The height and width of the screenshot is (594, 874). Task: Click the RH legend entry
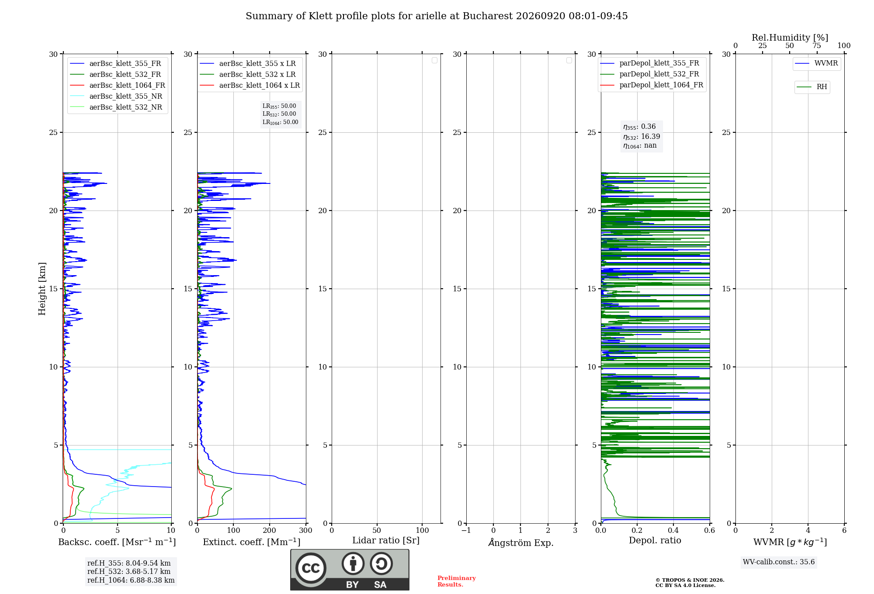(x=812, y=87)
